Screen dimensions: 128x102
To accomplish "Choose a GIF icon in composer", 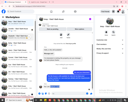I will 49,94.
